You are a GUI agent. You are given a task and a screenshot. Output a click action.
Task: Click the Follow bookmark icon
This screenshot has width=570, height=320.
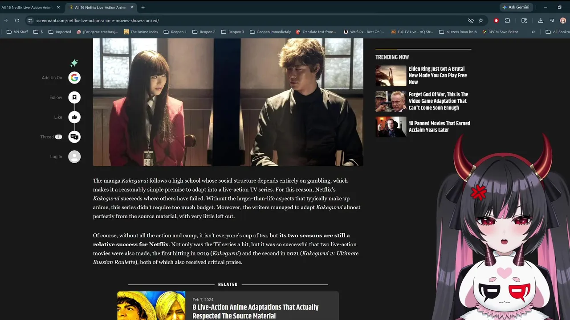coord(74,97)
